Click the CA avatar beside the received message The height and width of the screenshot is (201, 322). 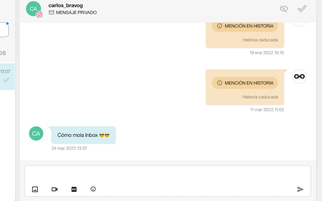click(x=36, y=134)
